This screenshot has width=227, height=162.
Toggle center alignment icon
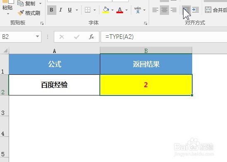[164, 10]
